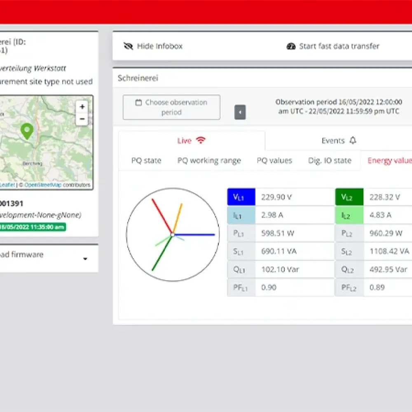
Task: Click the light blue IL1 color label
Action: pos(241,215)
